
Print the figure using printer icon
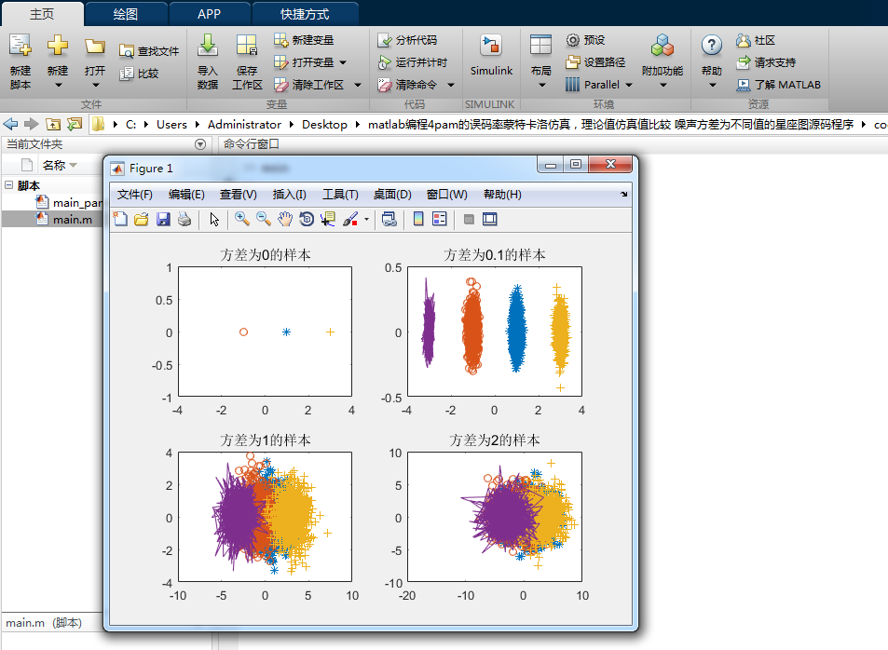coord(184,219)
